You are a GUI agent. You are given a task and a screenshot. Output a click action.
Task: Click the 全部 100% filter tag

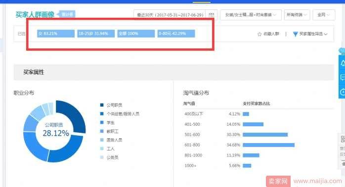click(x=136, y=34)
